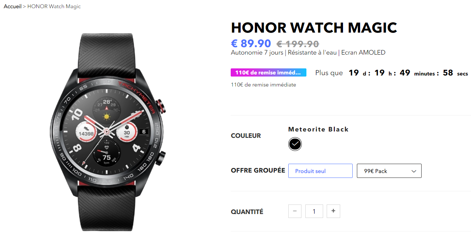Select the Meteorite Black color swatch
The image size is (471, 236).
295,144
